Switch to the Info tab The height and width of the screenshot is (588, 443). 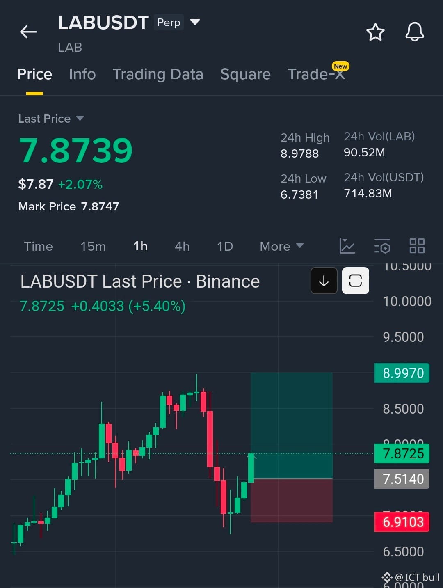[82, 74]
